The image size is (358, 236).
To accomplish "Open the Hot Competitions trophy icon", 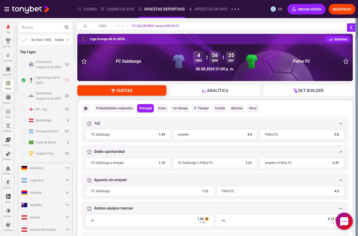I will (8, 43).
